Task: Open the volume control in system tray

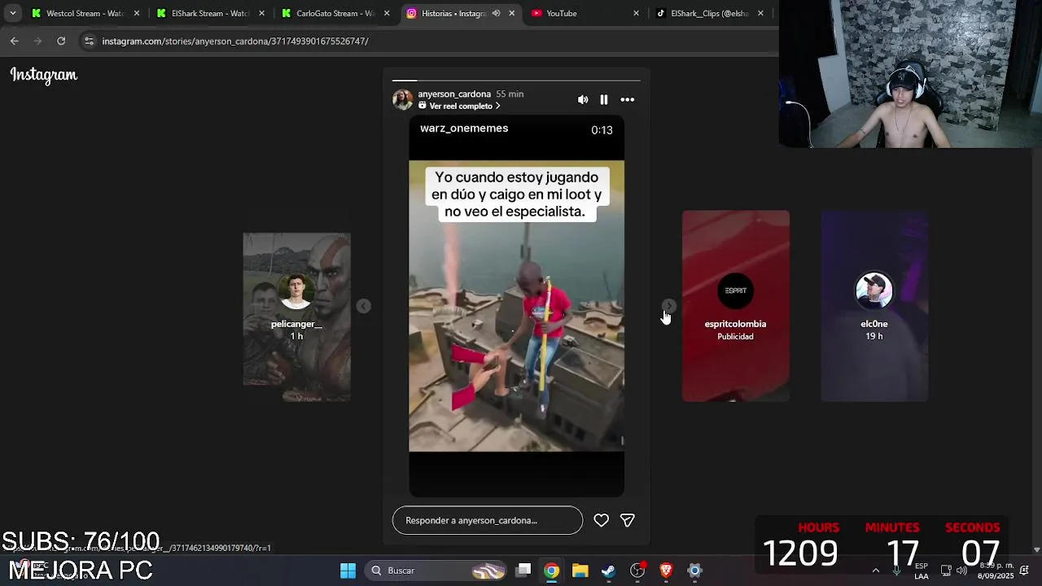Action: (x=961, y=571)
